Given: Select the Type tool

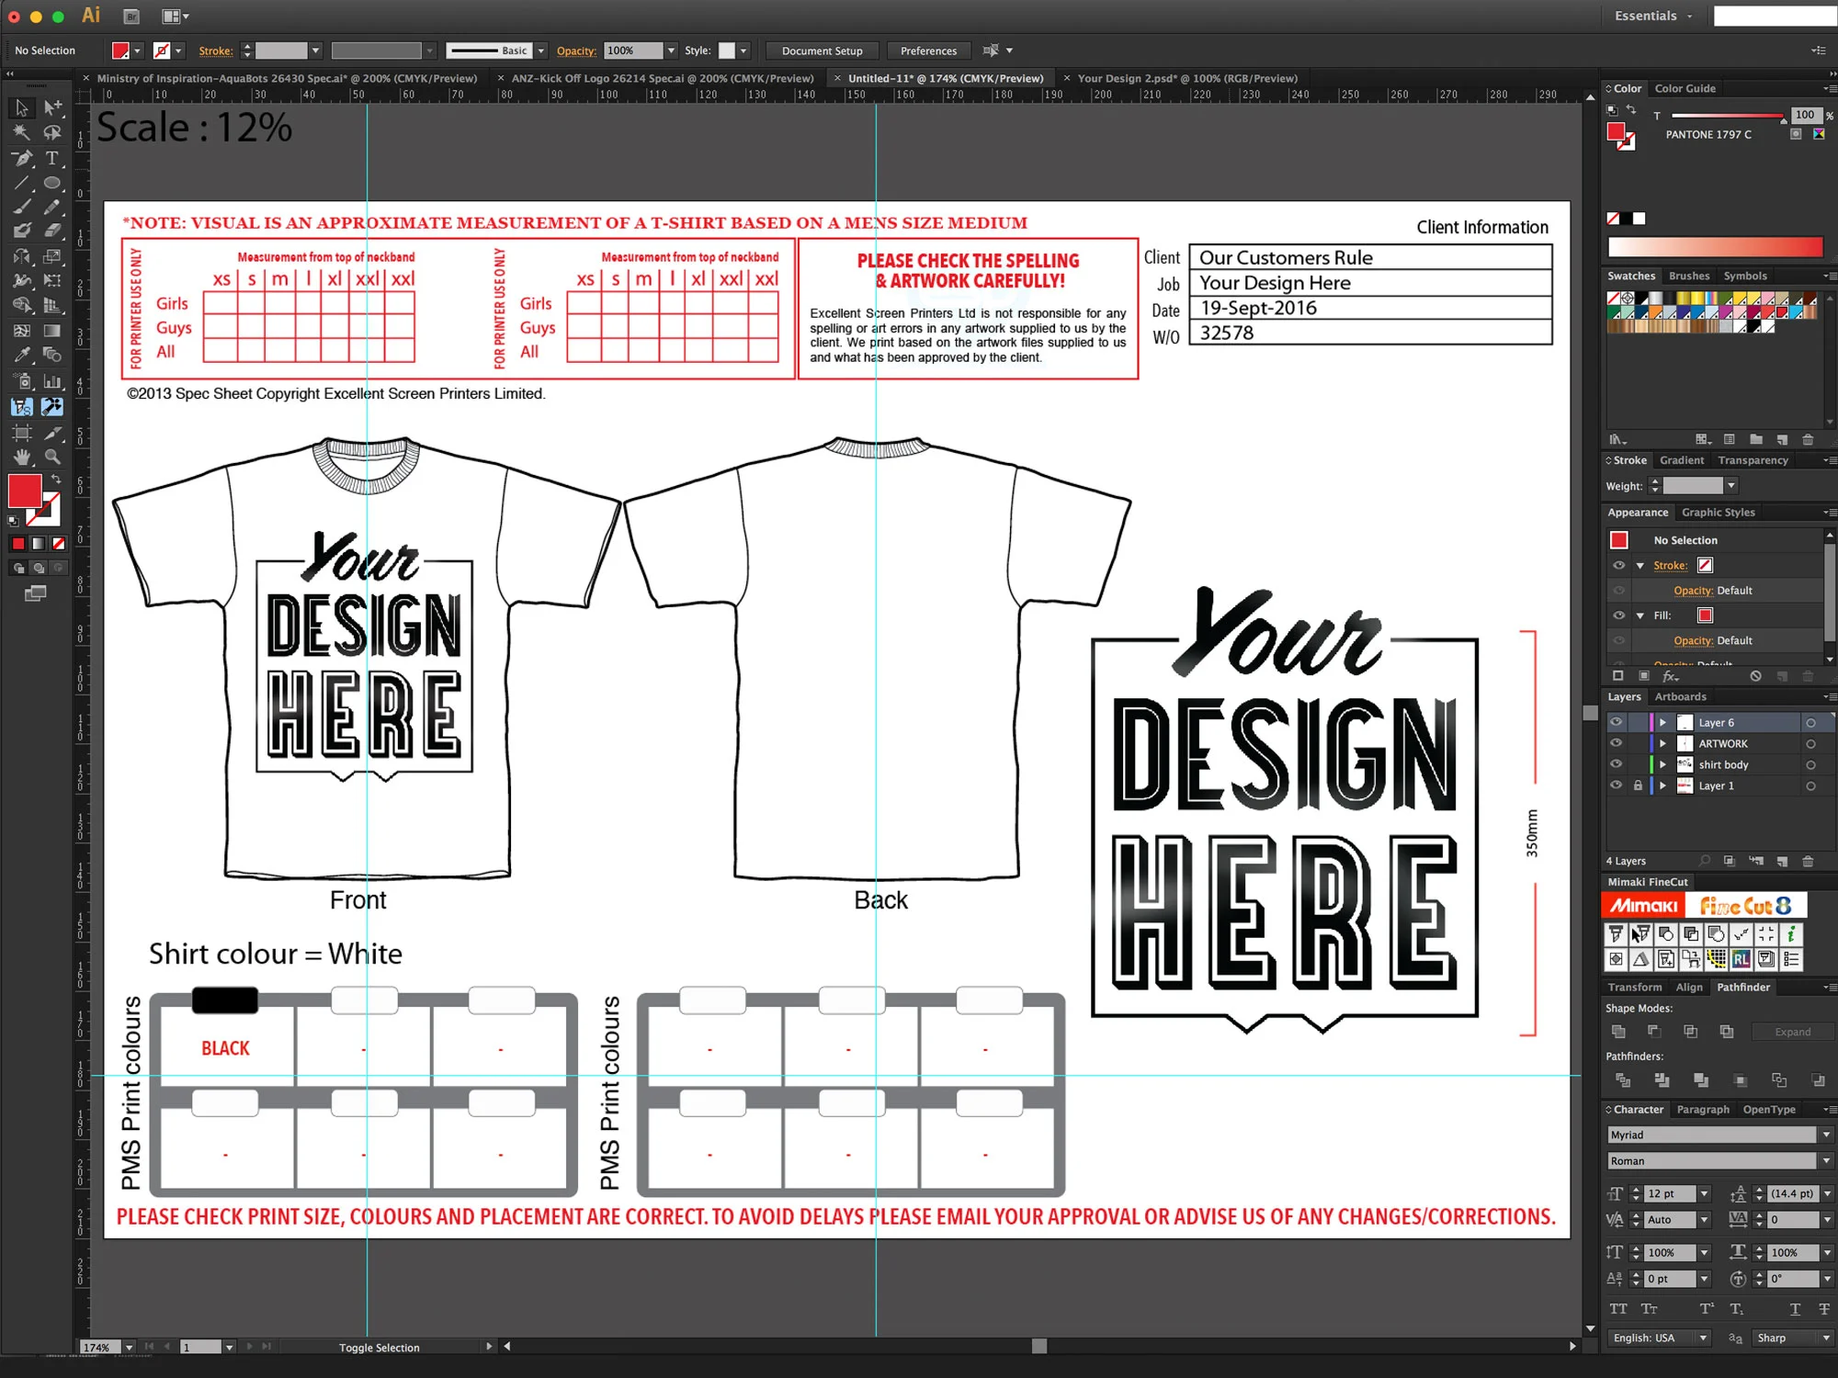Looking at the screenshot, I should tap(52, 158).
